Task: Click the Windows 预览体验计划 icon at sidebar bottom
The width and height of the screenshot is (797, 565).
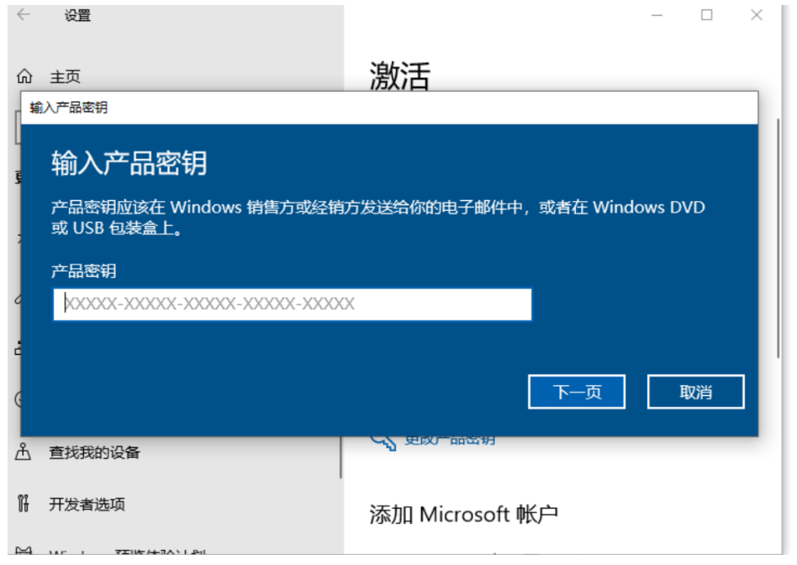Action: [x=24, y=552]
